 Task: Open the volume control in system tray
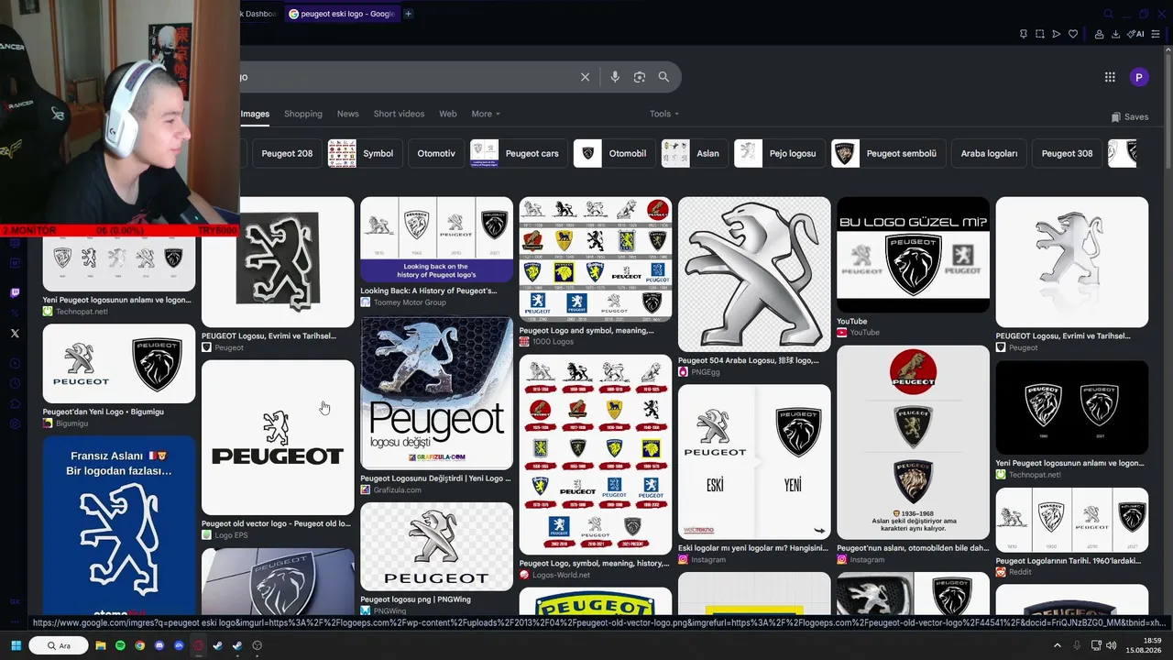pyautogui.click(x=1112, y=645)
